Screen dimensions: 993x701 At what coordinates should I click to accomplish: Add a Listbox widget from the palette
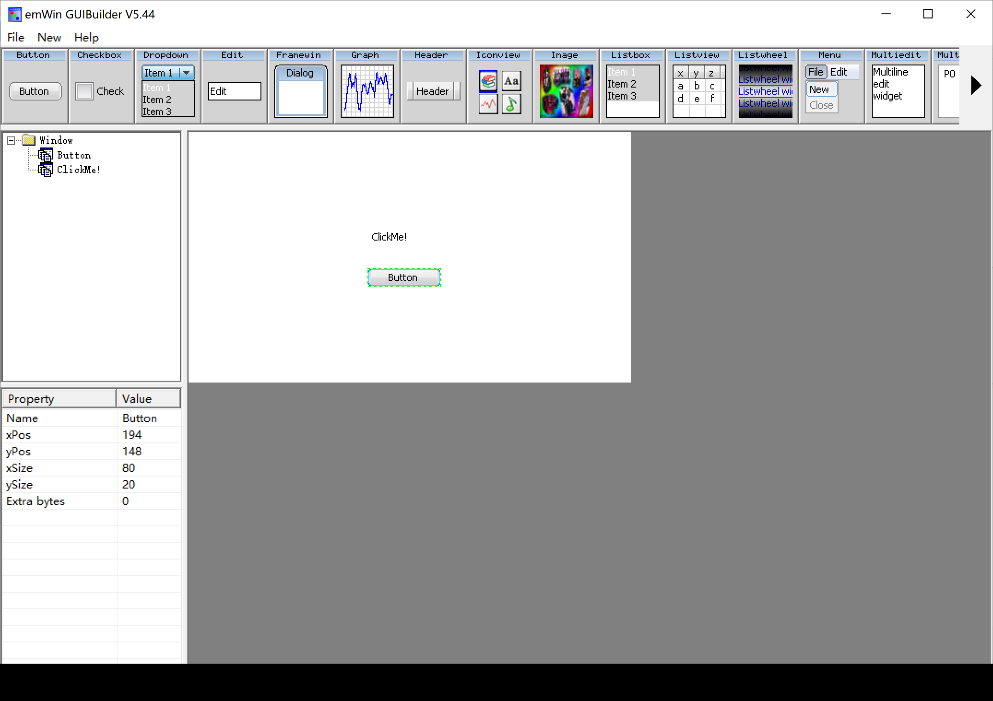tap(632, 91)
